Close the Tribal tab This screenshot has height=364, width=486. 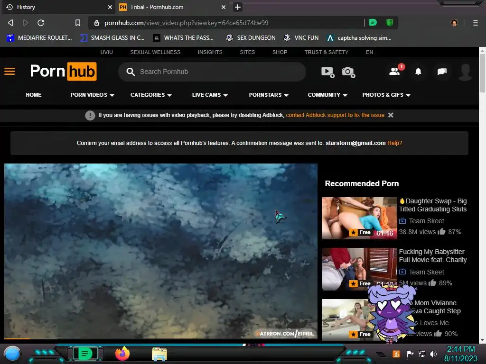click(x=224, y=7)
